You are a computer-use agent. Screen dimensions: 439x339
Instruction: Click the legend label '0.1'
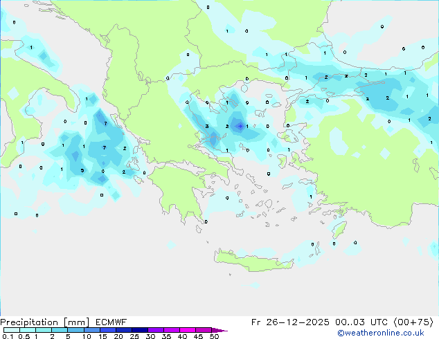tap(6, 336)
